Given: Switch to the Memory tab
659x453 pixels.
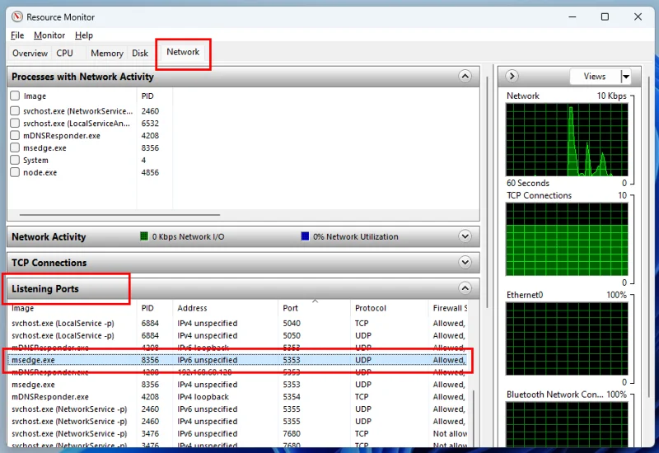Looking at the screenshot, I should [x=107, y=54].
